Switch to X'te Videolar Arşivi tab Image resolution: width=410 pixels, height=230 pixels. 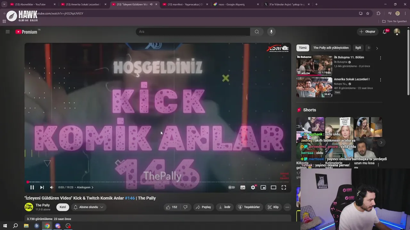click(287, 4)
